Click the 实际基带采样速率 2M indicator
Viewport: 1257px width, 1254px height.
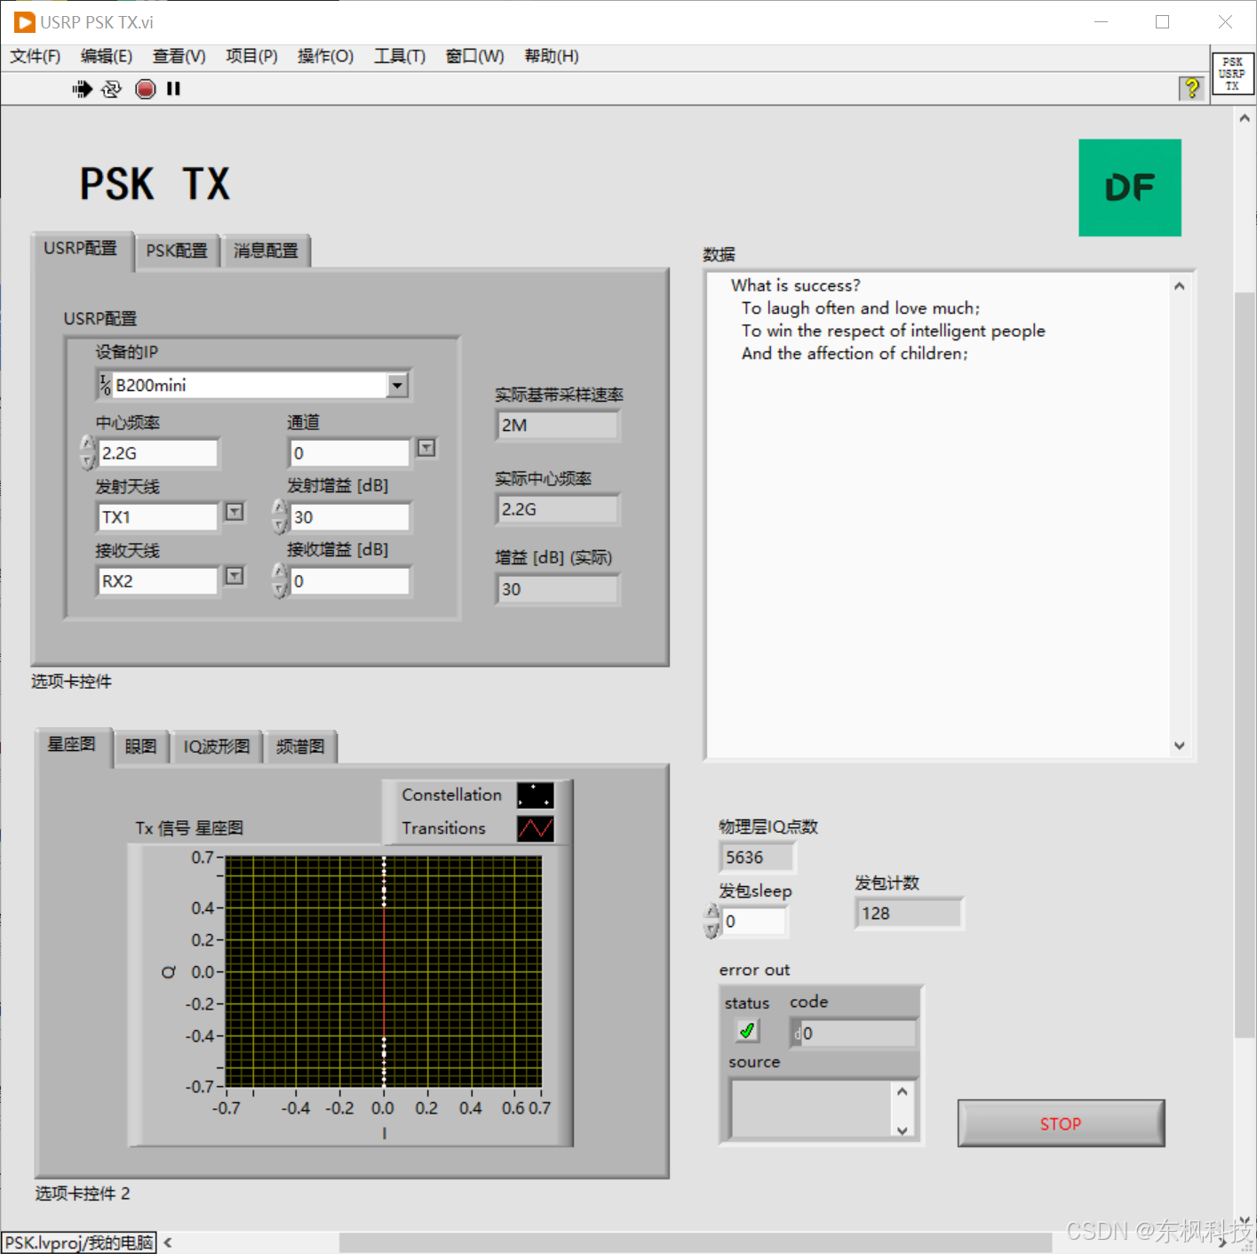point(557,426)
